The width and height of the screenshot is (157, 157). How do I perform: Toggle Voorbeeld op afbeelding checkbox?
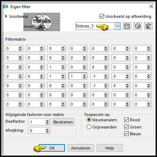[102, 16]
